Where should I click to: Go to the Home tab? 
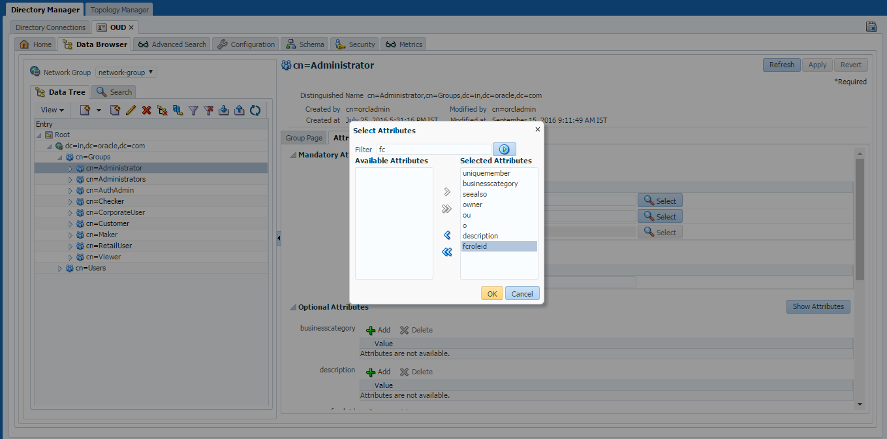coord(36,44)
